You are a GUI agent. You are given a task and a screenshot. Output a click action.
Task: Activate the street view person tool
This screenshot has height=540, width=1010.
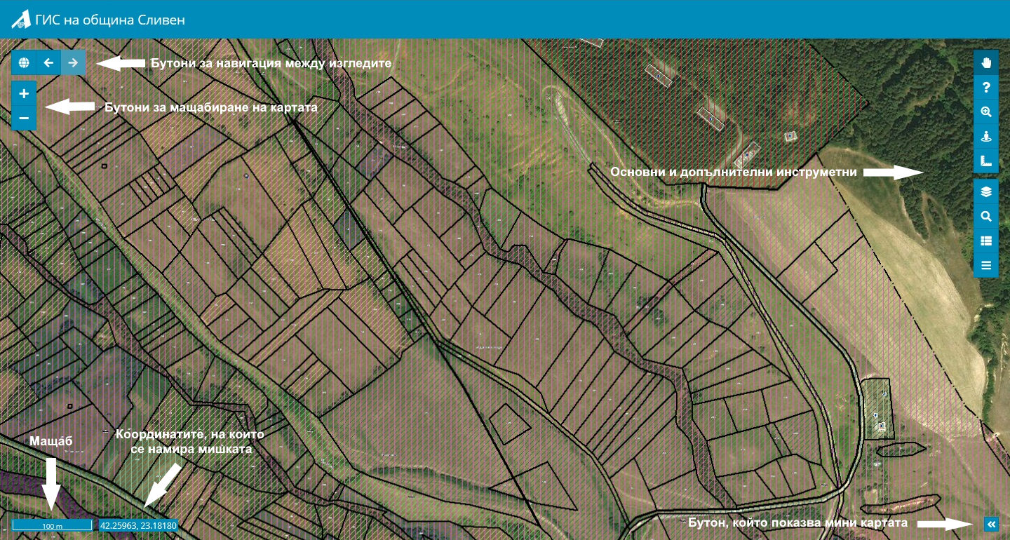pos(986,137)
